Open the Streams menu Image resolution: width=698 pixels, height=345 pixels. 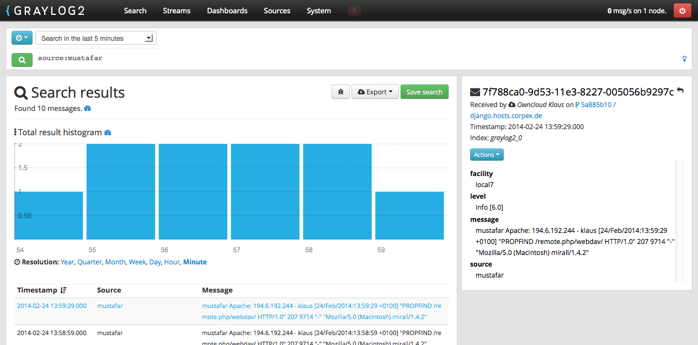coord(177,10)
